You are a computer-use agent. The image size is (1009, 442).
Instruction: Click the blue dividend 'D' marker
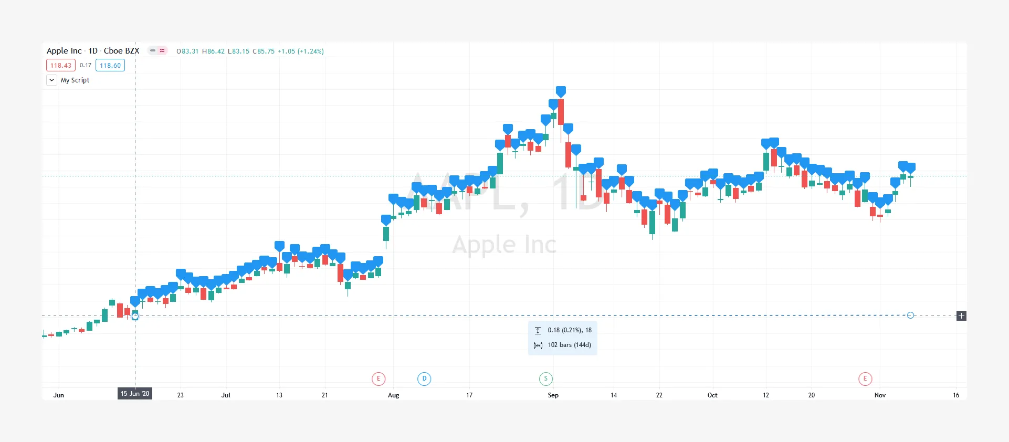[424, 378]
